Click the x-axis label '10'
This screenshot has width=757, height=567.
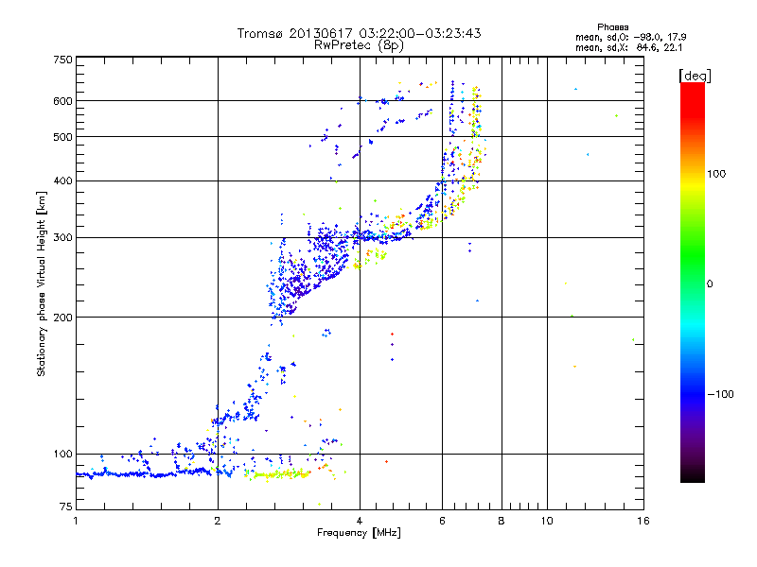(547, 521)
